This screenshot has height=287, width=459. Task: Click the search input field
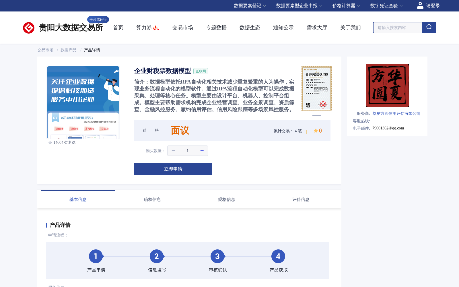[x=398, y=28]
